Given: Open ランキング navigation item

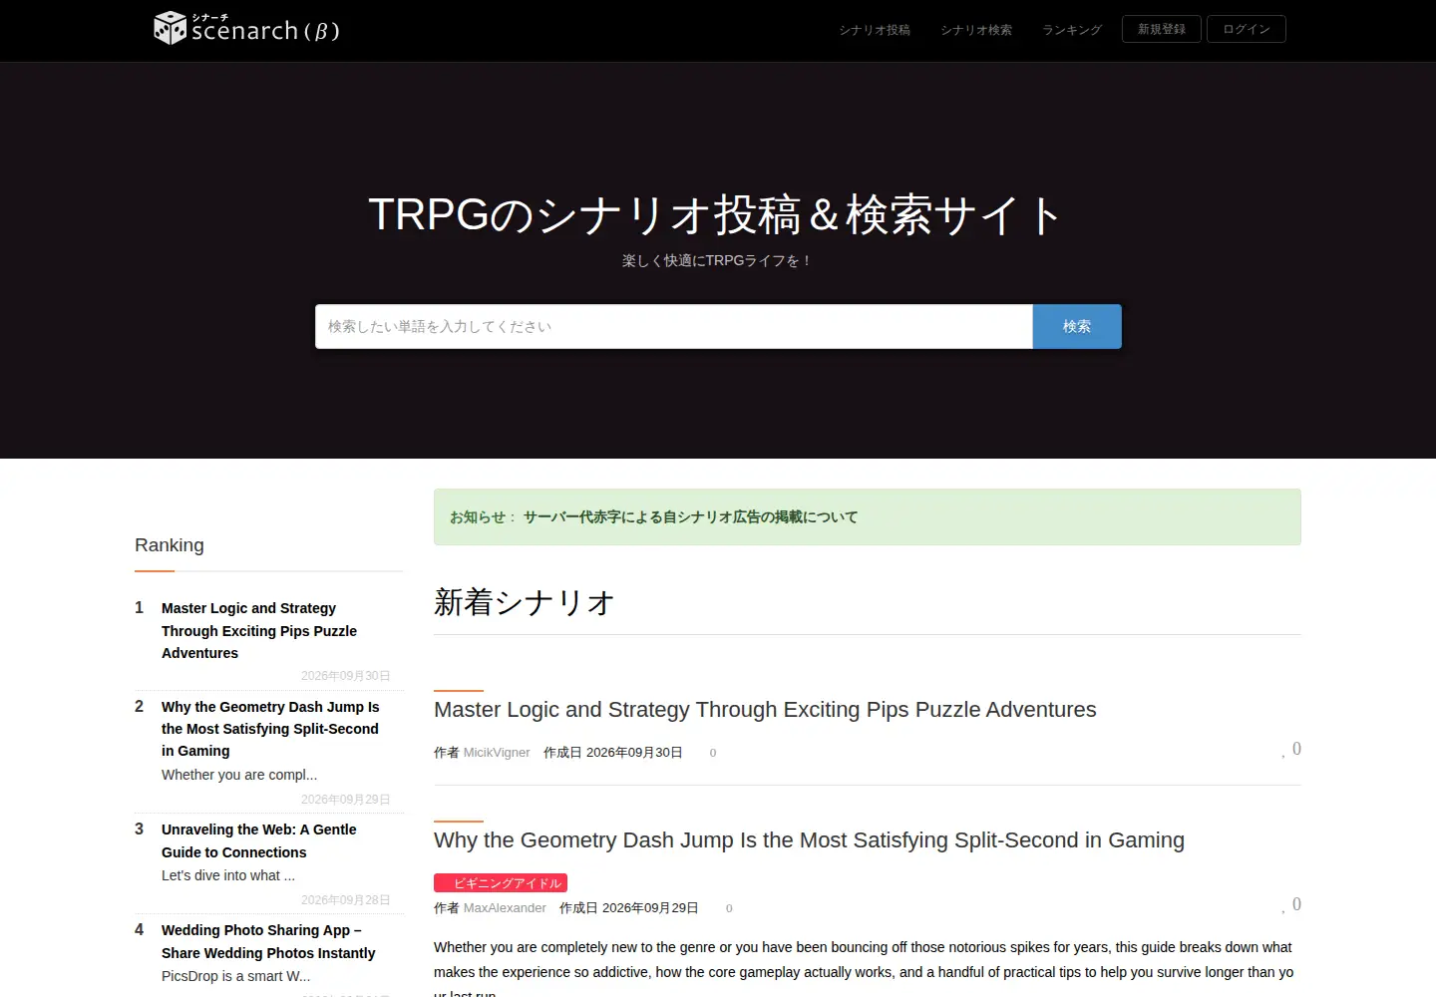Looking at the screenshot, I should tap(1072, 30).
